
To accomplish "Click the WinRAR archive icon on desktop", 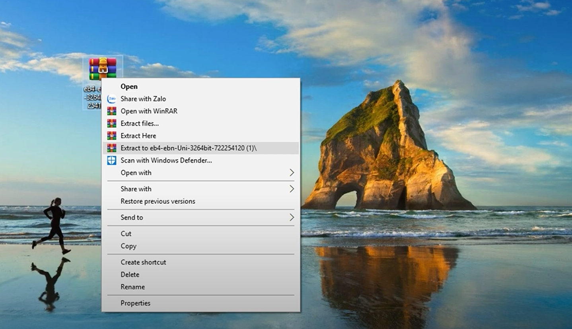I will pos(103,68).
